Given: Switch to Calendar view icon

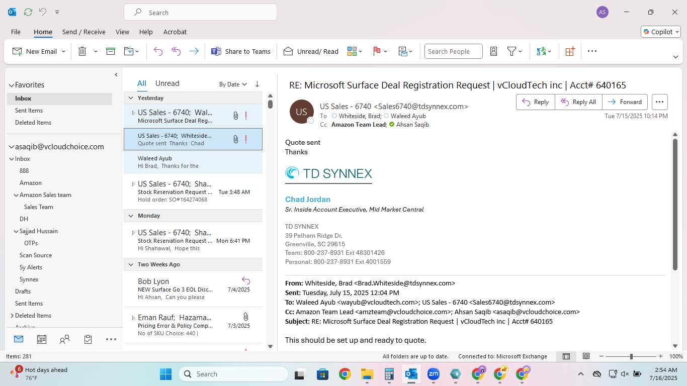Looking at the screenshot, I should [x=42, y=339].
